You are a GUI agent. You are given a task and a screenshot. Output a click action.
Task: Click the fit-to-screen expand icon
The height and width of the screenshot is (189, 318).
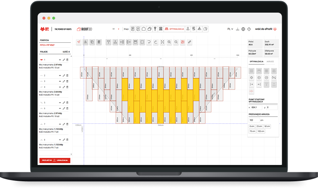(x=162, y=42)
